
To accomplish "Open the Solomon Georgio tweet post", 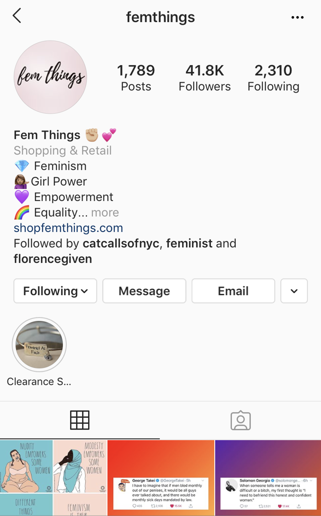I will (268, 478).
